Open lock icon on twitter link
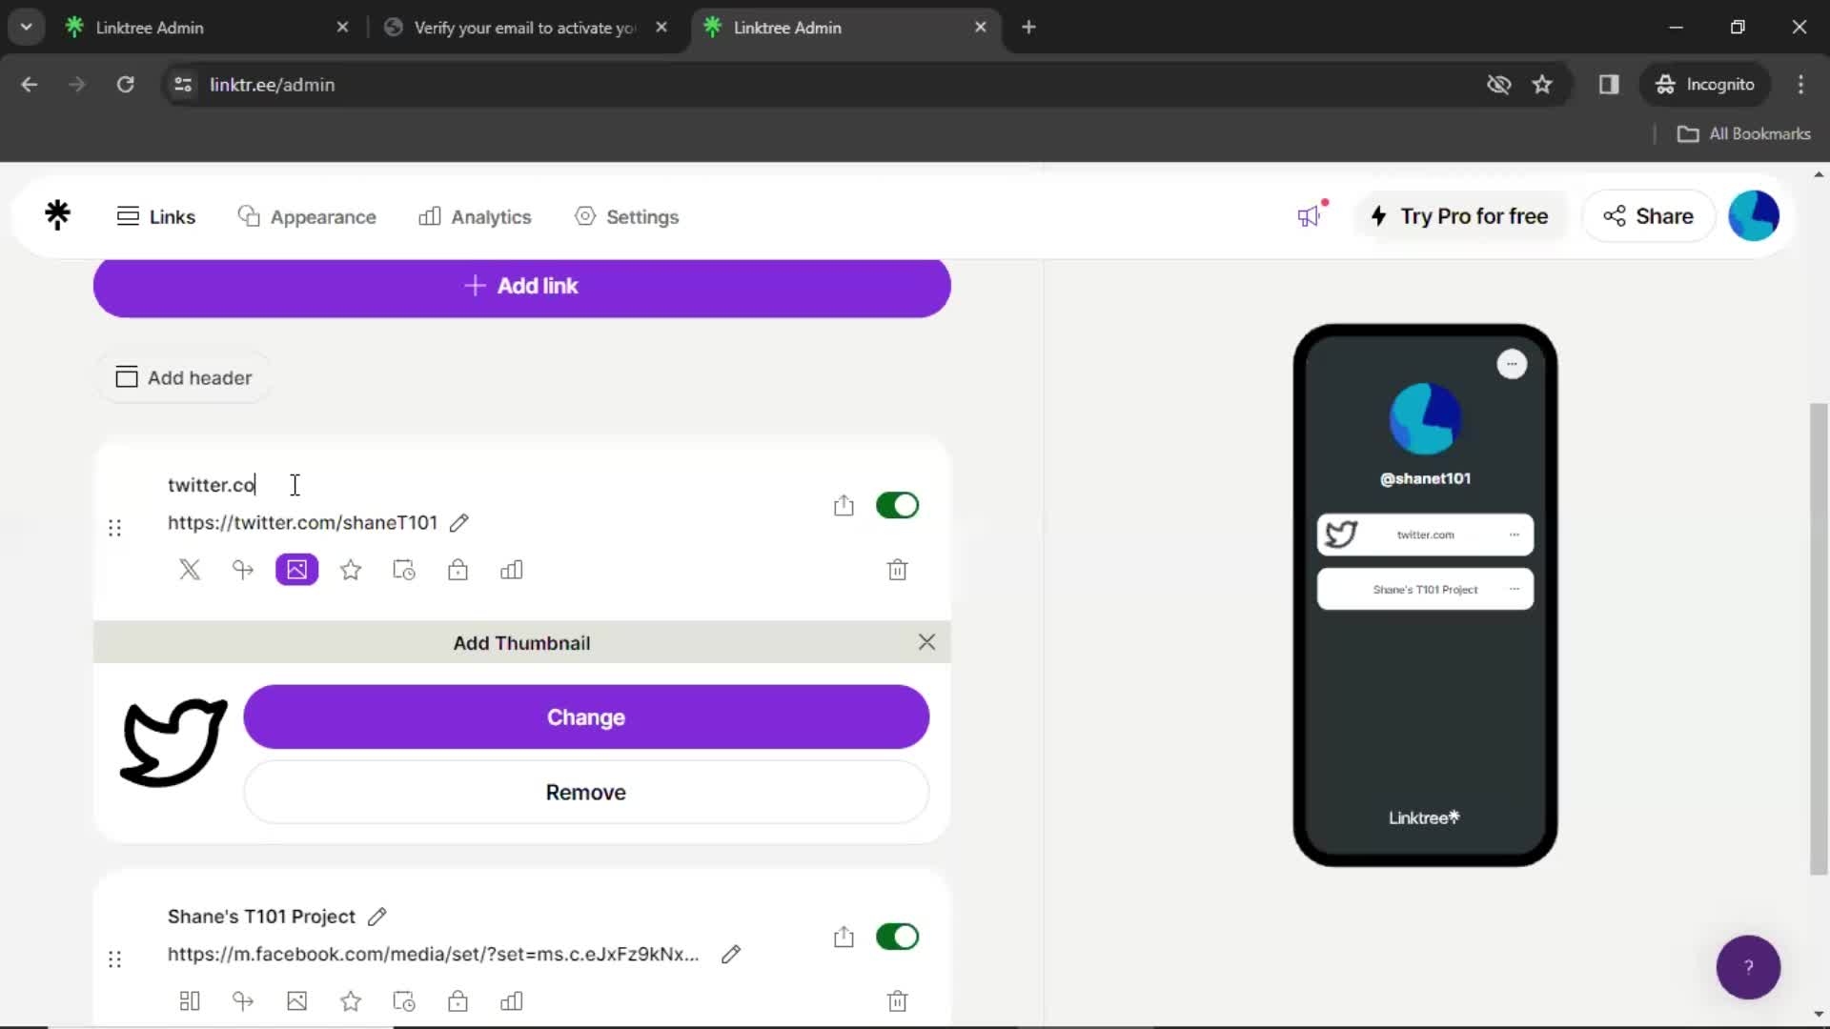This screenshot has height=1029, width=1830. [x=457, y=570]
